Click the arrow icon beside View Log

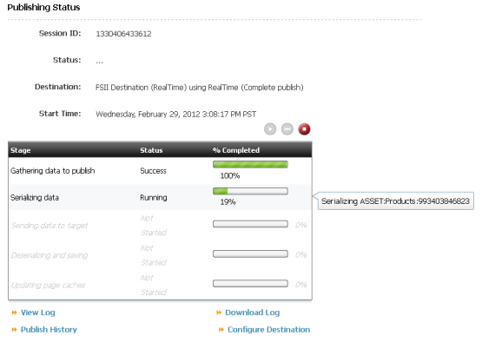(x=14, y=312)
